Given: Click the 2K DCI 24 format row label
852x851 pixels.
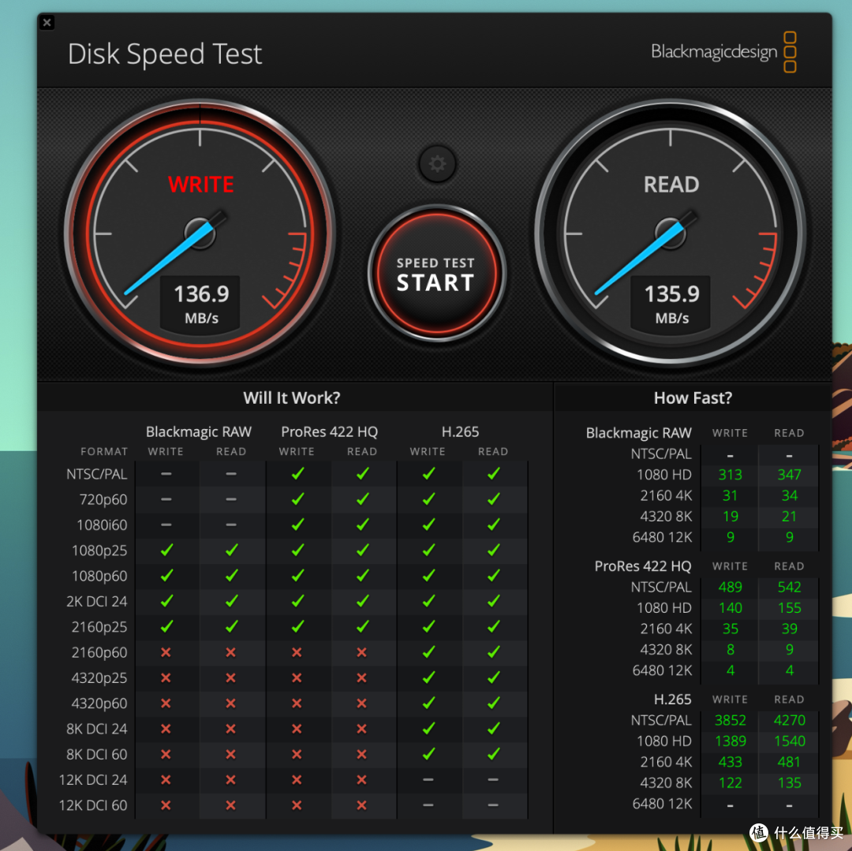Looking at the screenshot, I should click(x=96, y=602).
